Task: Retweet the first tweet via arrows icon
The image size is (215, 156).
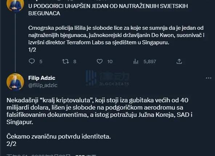Action: coord(65,61)
